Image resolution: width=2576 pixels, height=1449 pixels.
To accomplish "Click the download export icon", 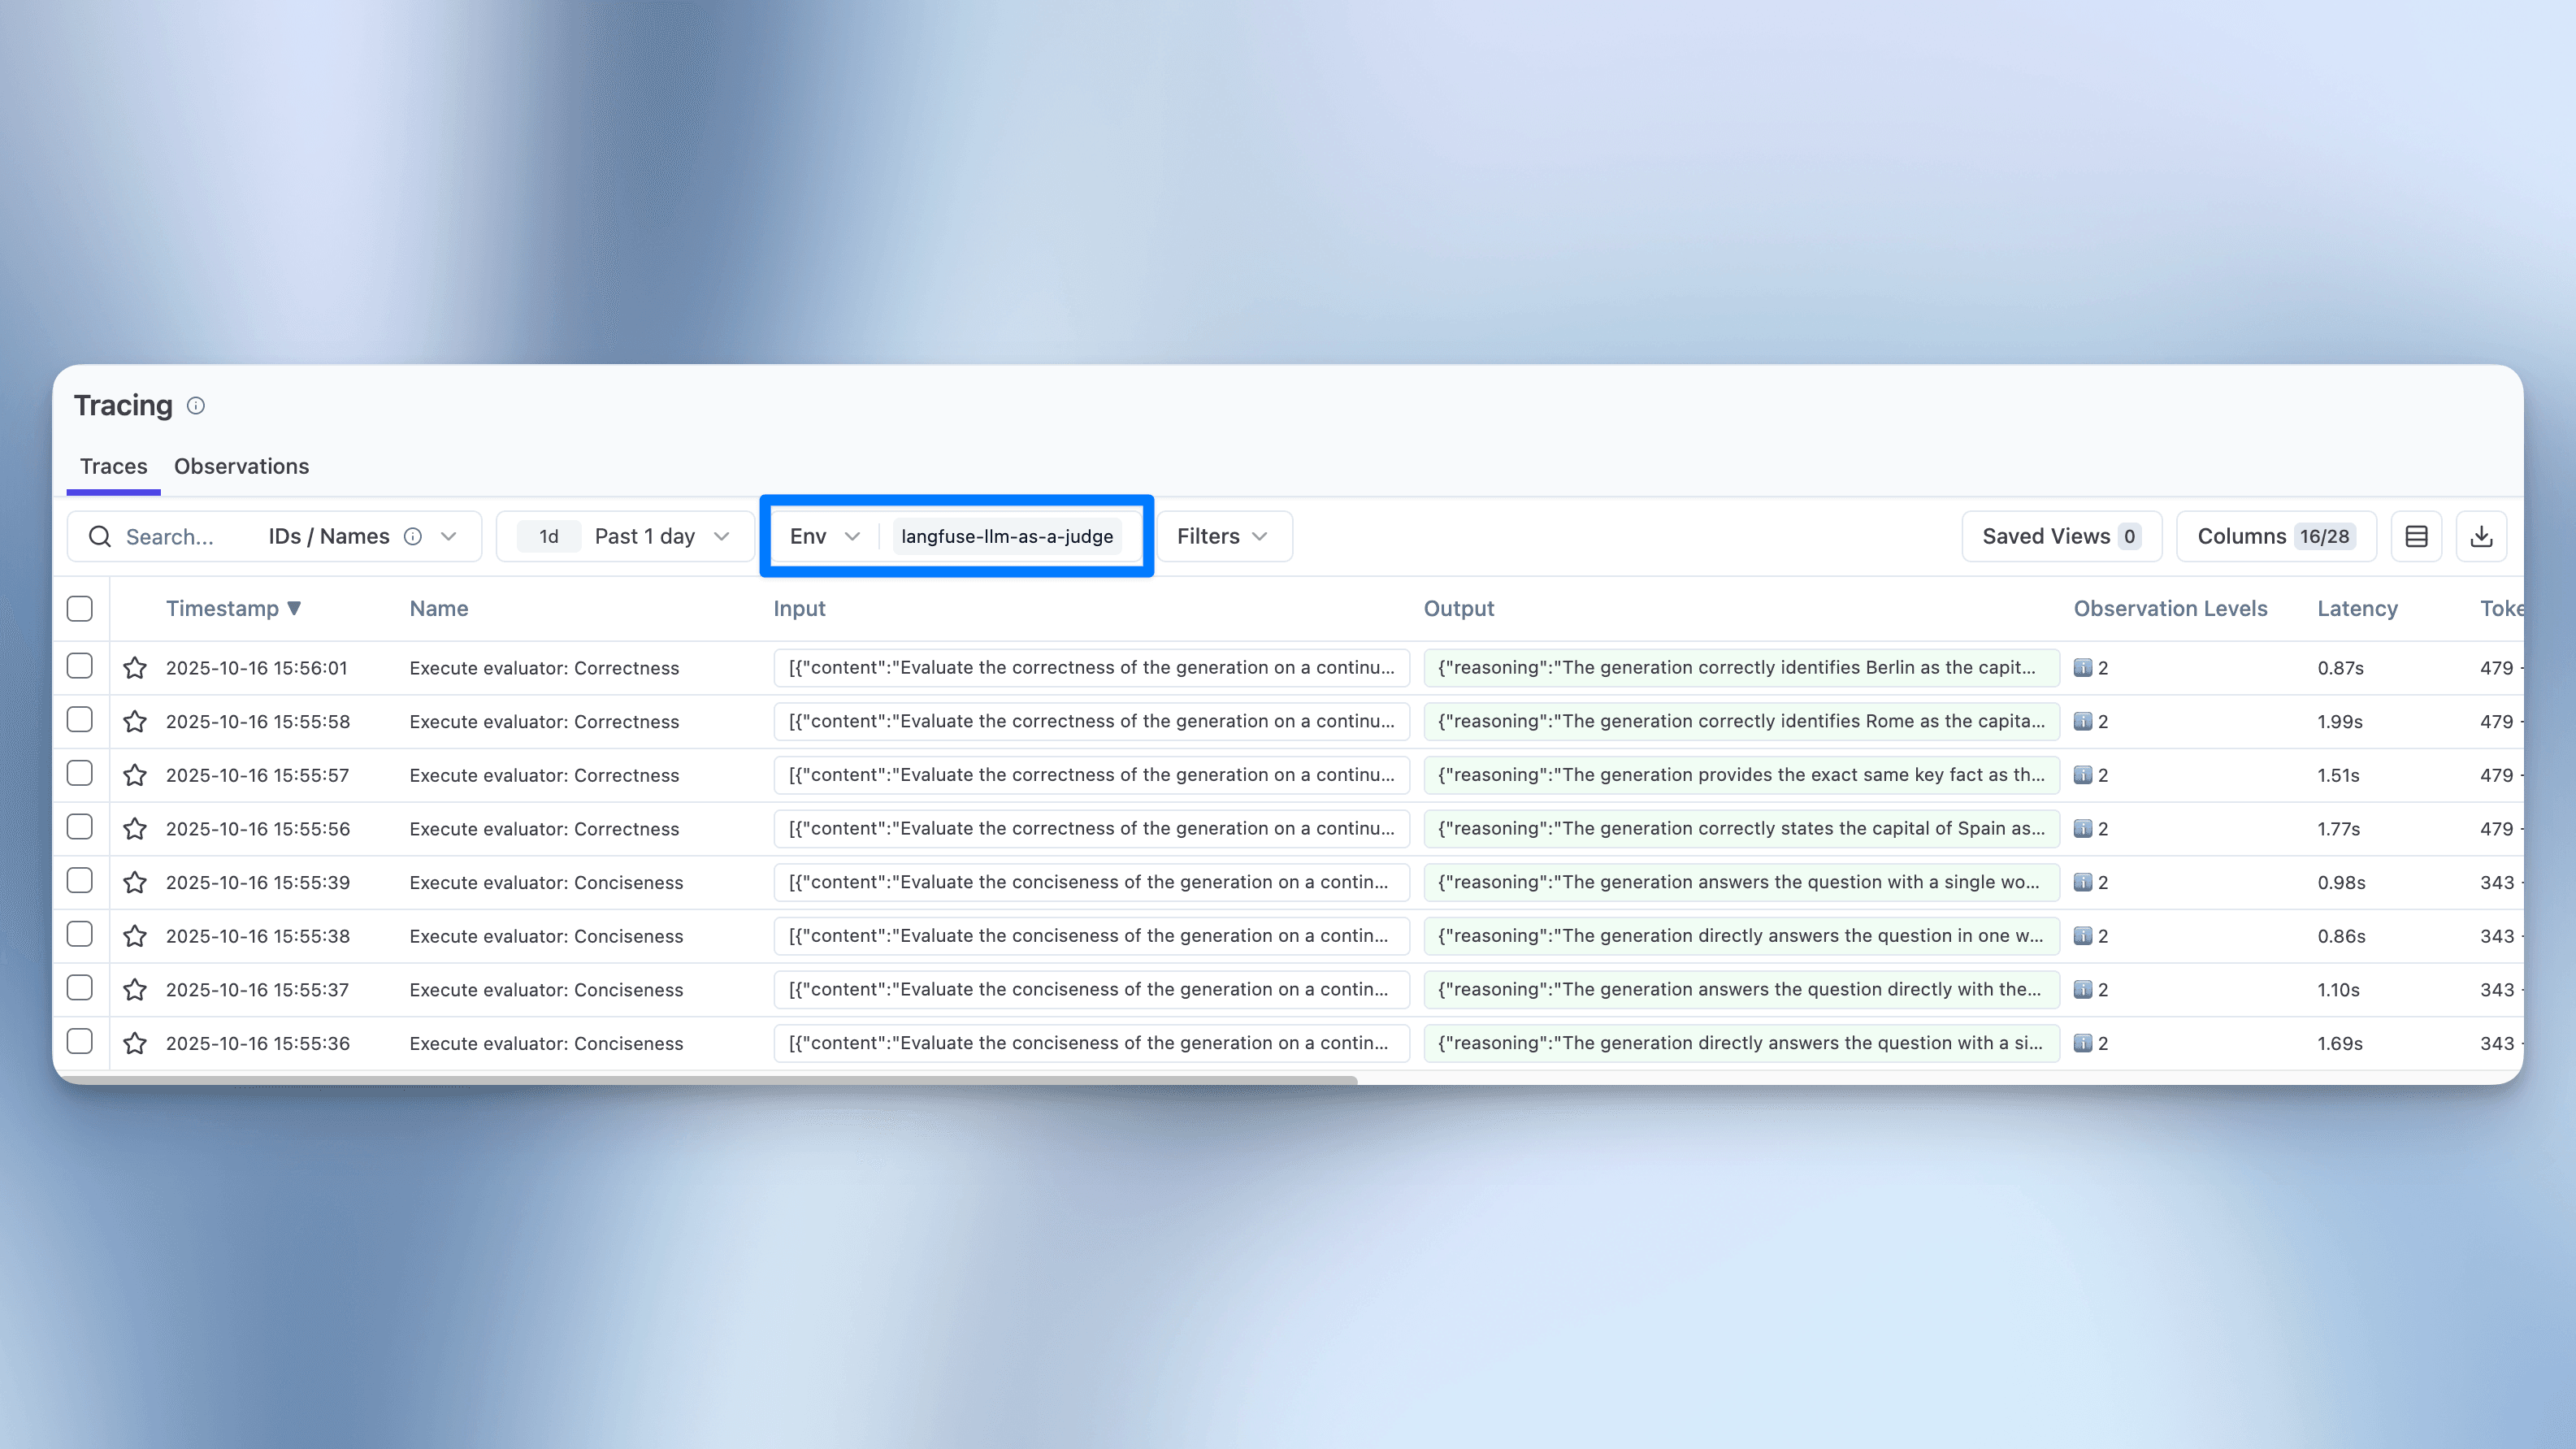I will point(2481,537).
